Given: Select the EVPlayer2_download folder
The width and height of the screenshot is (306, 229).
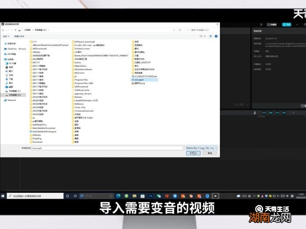Looking at the screenshot, I should (x=83, y=42).
